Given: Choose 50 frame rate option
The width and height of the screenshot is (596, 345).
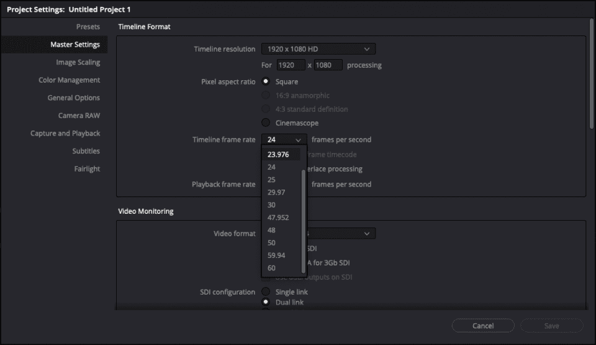Looking at the screenshot, I should click(x=282, y=242).
